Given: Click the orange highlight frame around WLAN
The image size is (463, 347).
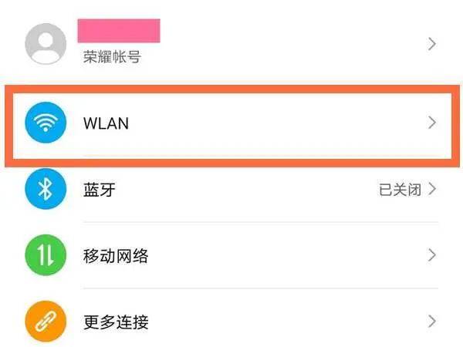Looking at the screenshot, I should pos(231,87).
